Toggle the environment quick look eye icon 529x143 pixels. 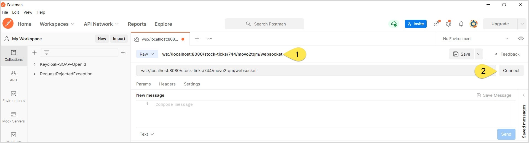tap(521, 39)
